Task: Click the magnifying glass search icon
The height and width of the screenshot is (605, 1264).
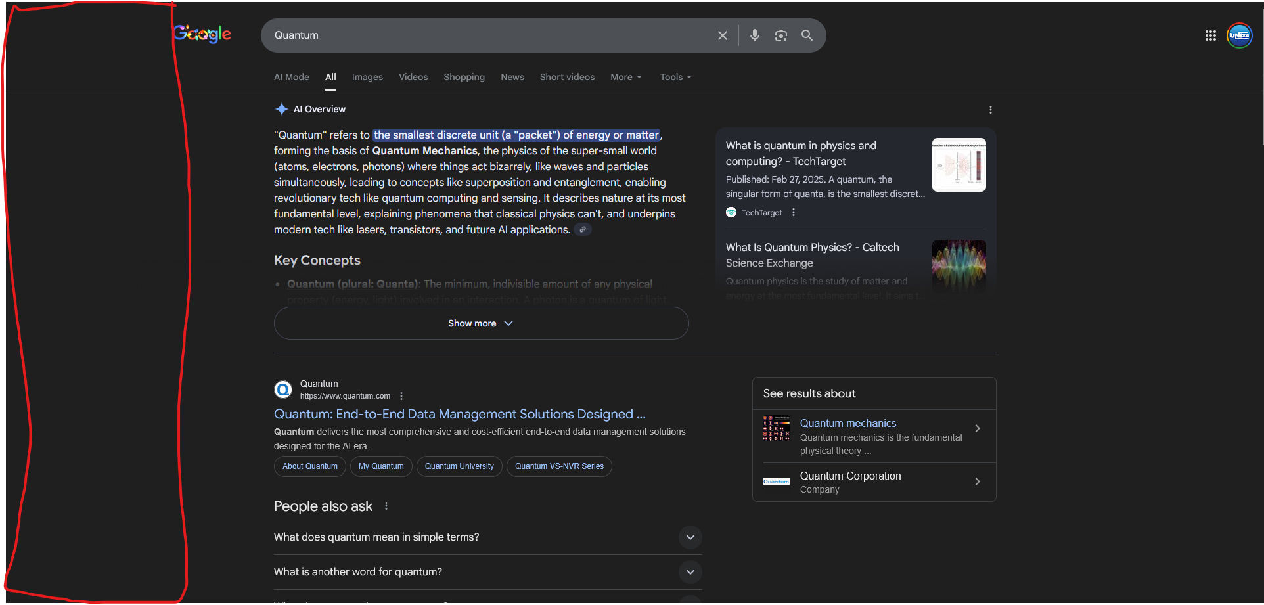Action: tap(807, 35)
